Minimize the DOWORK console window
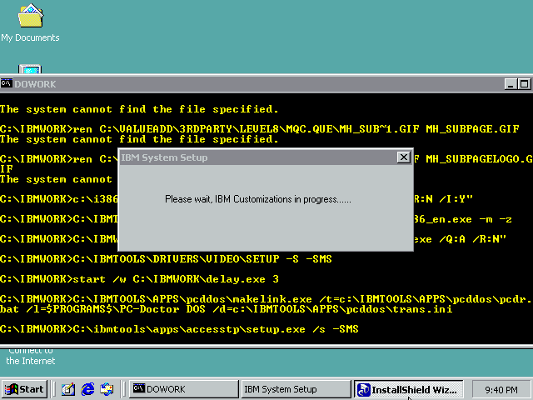This screenshot has width=533, height=400. [x=511, y=84]
